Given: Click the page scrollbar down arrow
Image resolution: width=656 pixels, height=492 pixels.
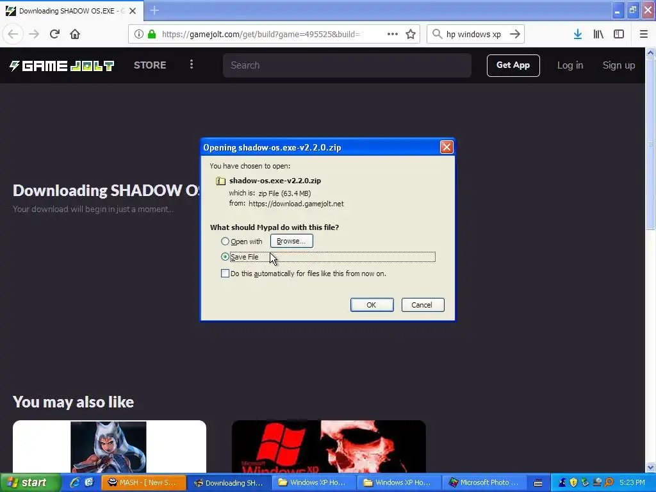Looking at the screenshot, I should [650, 468].
